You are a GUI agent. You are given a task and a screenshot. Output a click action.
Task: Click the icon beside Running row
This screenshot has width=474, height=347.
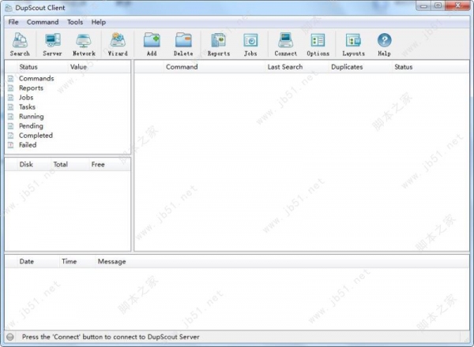coord(10,117)
